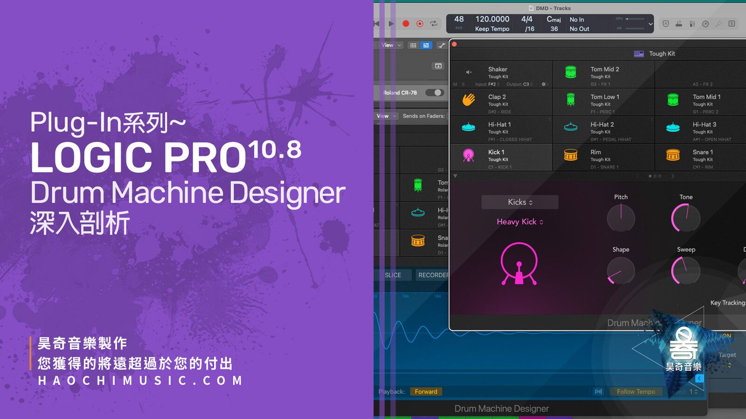Select the 120.0000 tempo value
The height and width of the screenshot is (419, 746).
click(x=492, y=19)
